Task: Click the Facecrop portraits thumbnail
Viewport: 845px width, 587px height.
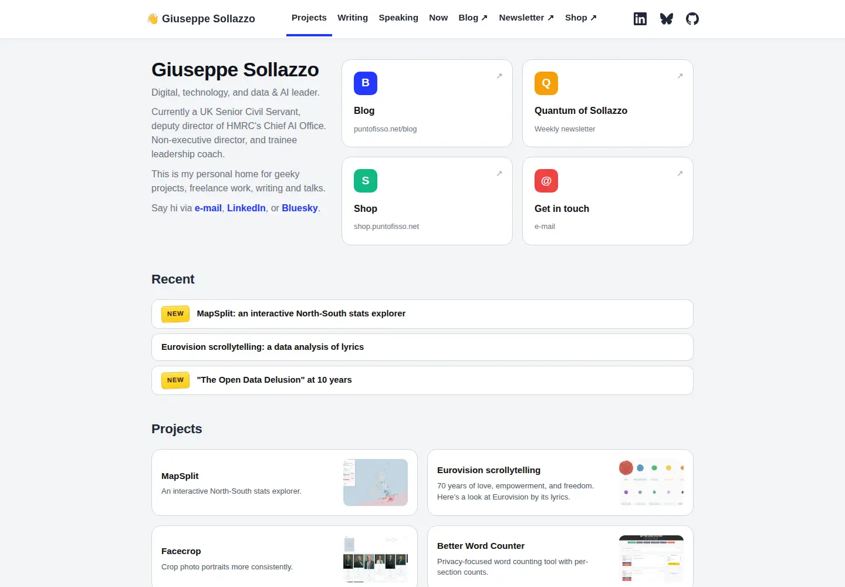Action: click(x=376, y=559)
